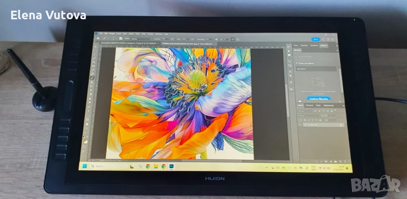Select My Library entry

click(316, 69)
